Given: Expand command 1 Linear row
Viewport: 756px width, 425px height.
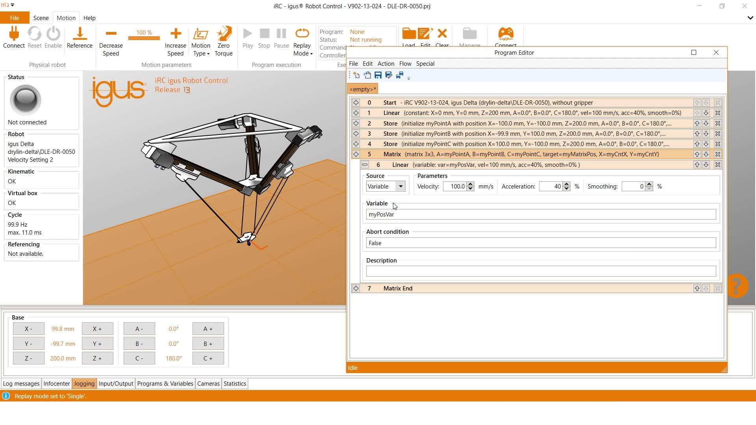Looking at the screenshot, I should tap(356, 113).
